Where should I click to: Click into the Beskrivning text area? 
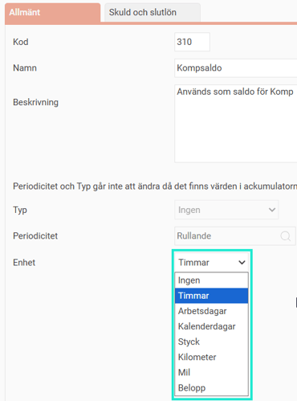coord(236,124)
